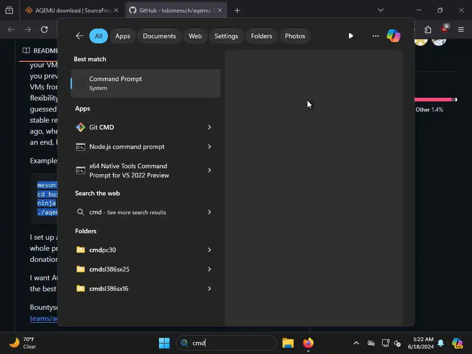Open the README tab on GitHub page
Image resolution: width=472 pixels, height=354 pixels.
[40, 51]
